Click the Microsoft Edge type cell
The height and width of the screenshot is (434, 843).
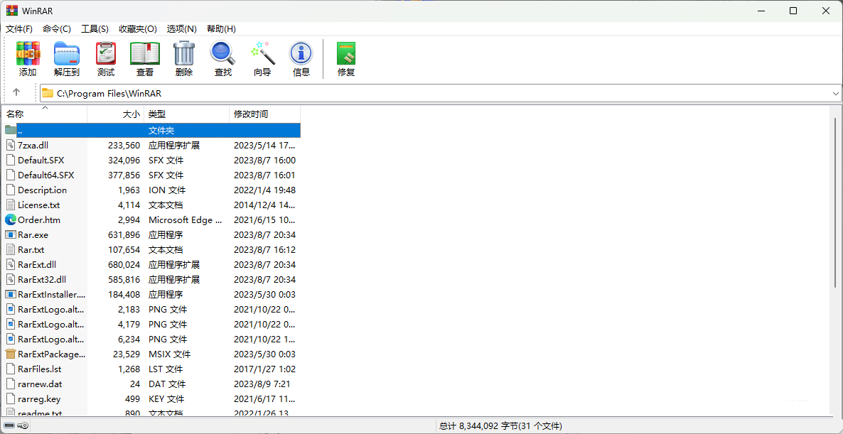(x=185, y=219)
